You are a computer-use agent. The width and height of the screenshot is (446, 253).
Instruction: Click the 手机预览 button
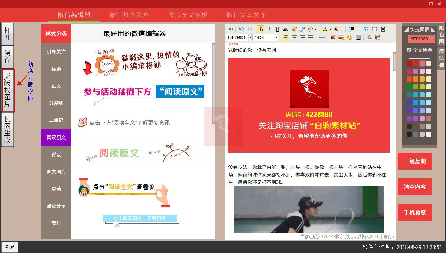(415, 213)
